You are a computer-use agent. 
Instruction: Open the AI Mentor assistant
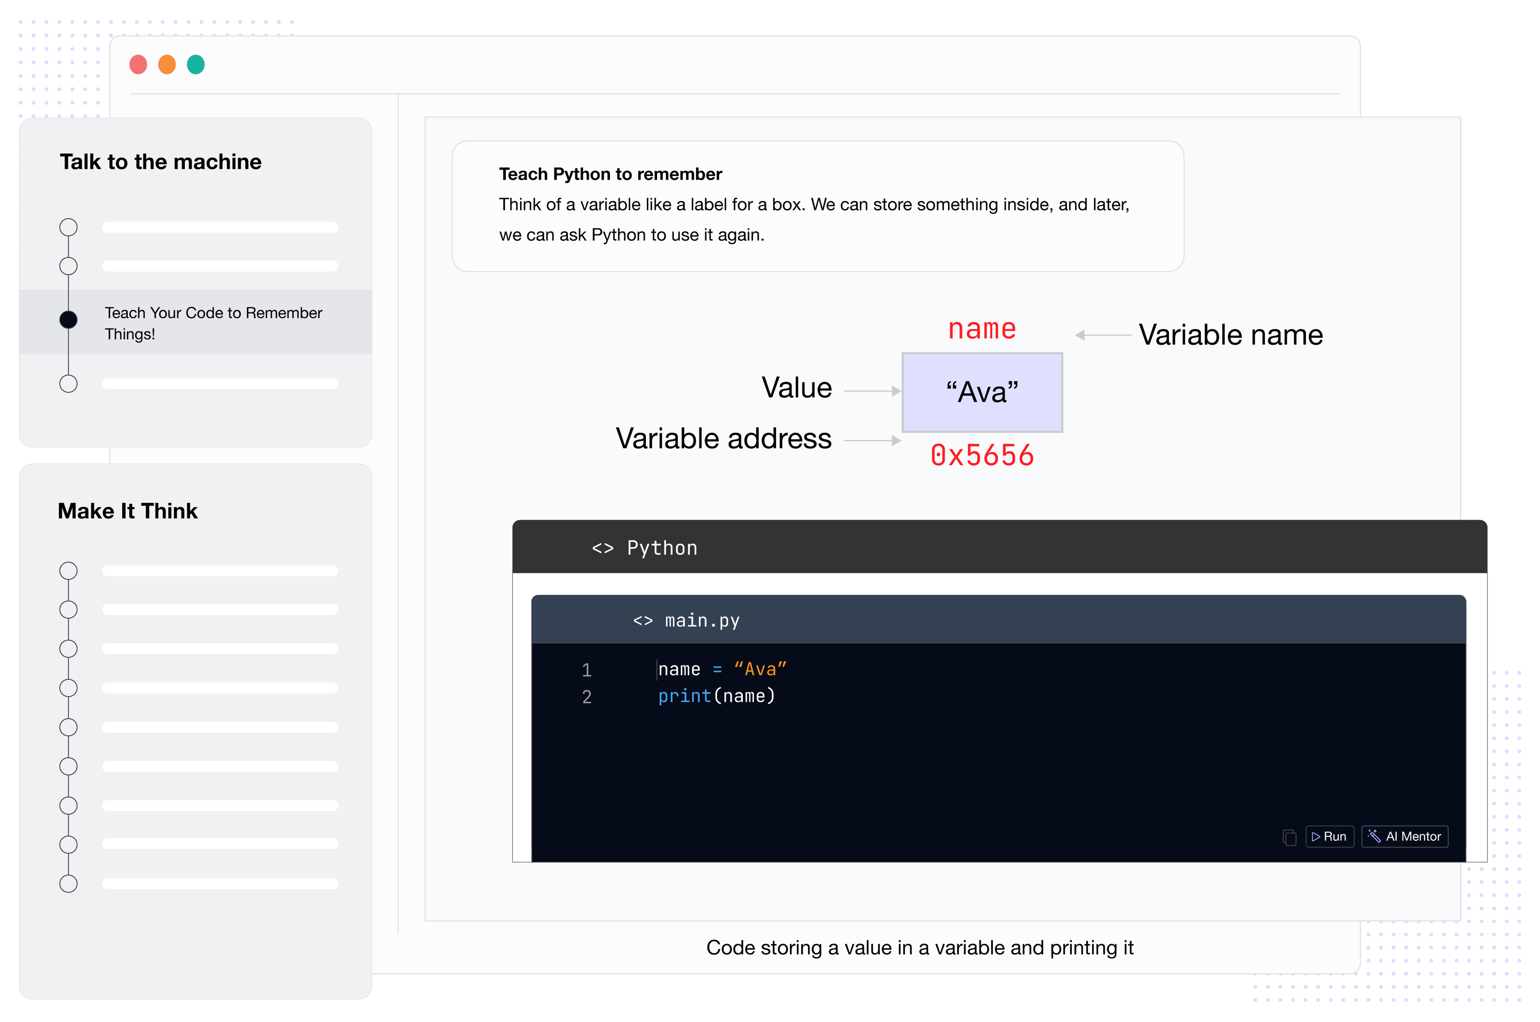(x=1404, y=837)
